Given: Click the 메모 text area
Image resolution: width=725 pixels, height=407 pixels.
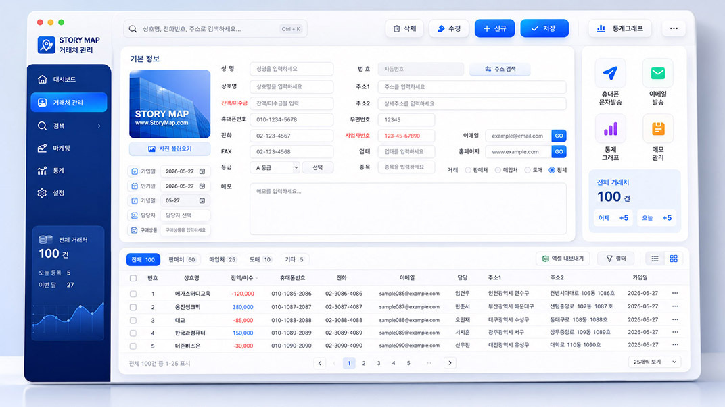Looking at the screenshot, I should point(408,209).
